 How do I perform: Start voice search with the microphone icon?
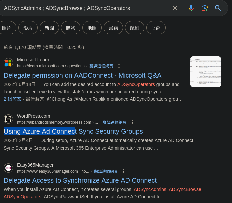coord(191,8)
